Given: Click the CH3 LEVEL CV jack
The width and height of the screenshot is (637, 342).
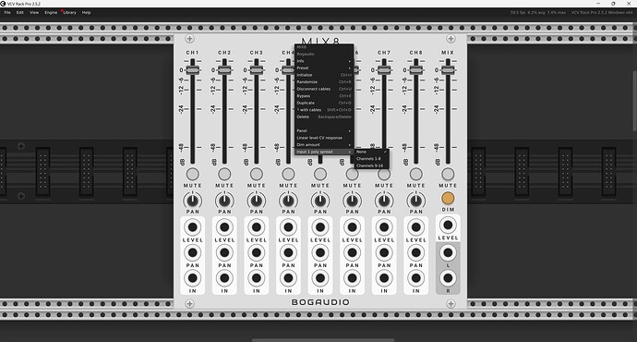Looking at the screenshot, I should (x=257, y=227).
